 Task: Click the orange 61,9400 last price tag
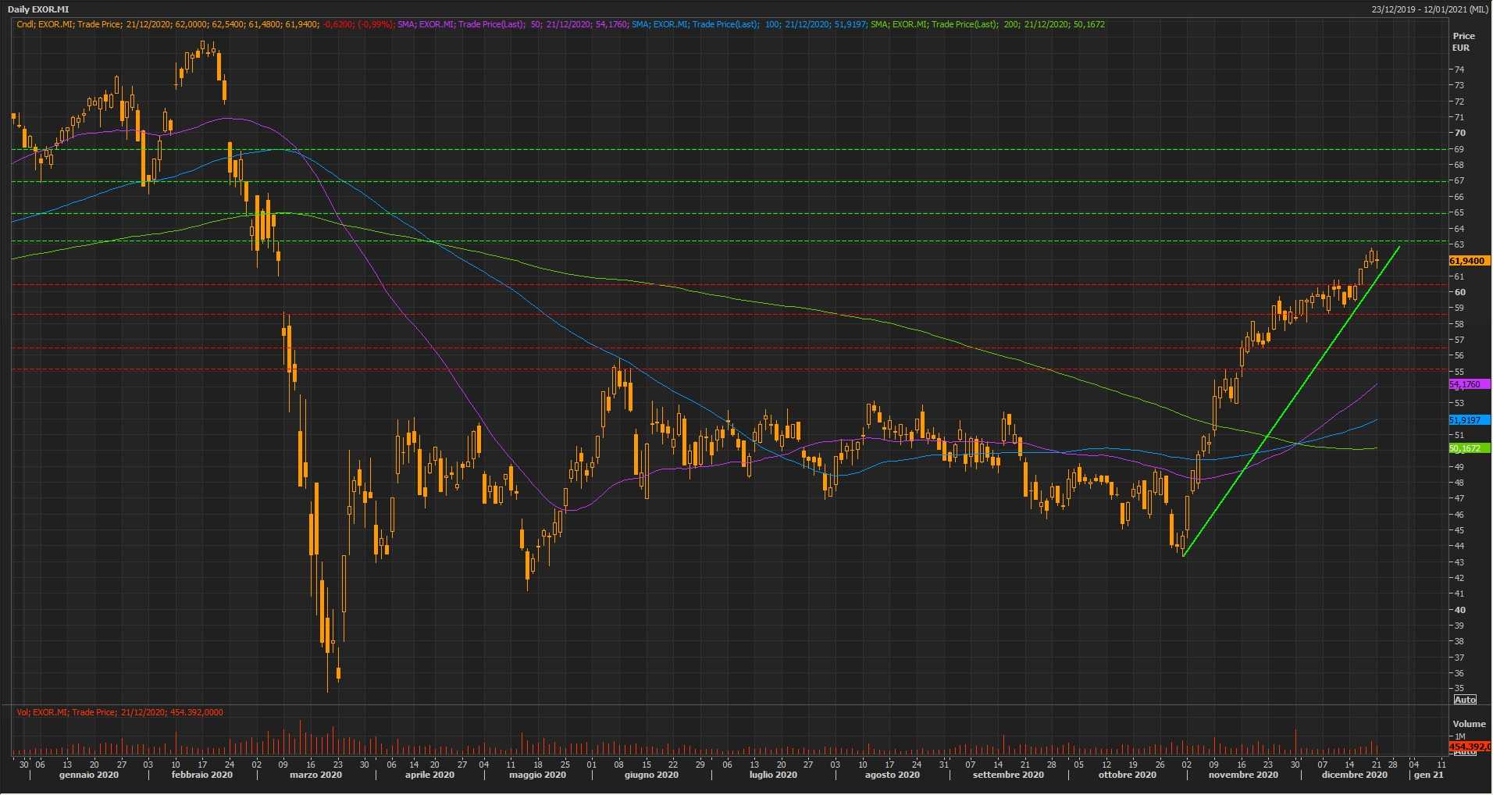click(1468, 261)
